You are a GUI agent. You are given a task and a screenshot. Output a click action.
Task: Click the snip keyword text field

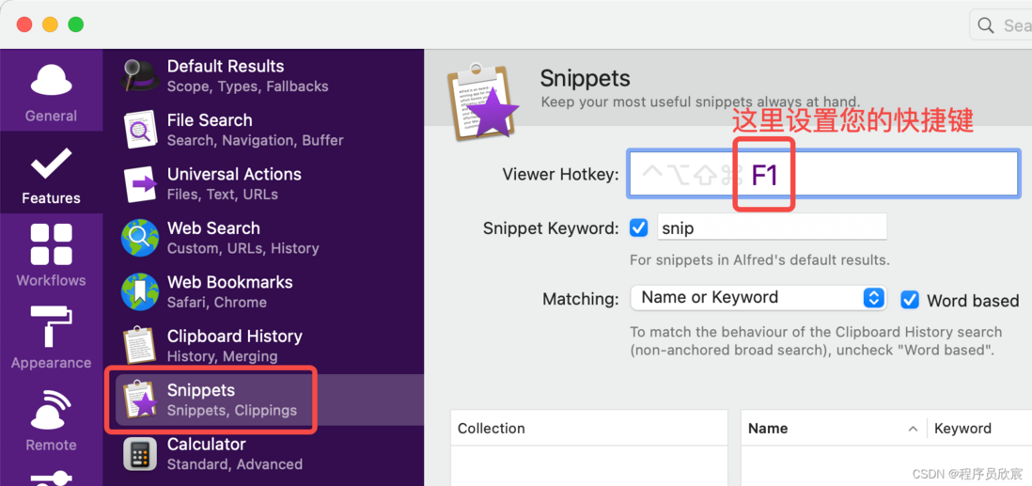click(772, 227)
